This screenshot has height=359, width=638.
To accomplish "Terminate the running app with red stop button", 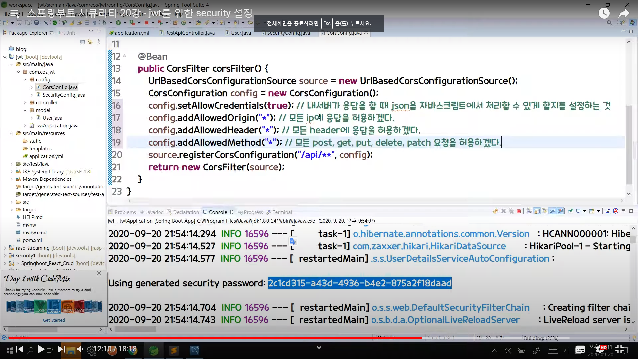I will point(519,211).
